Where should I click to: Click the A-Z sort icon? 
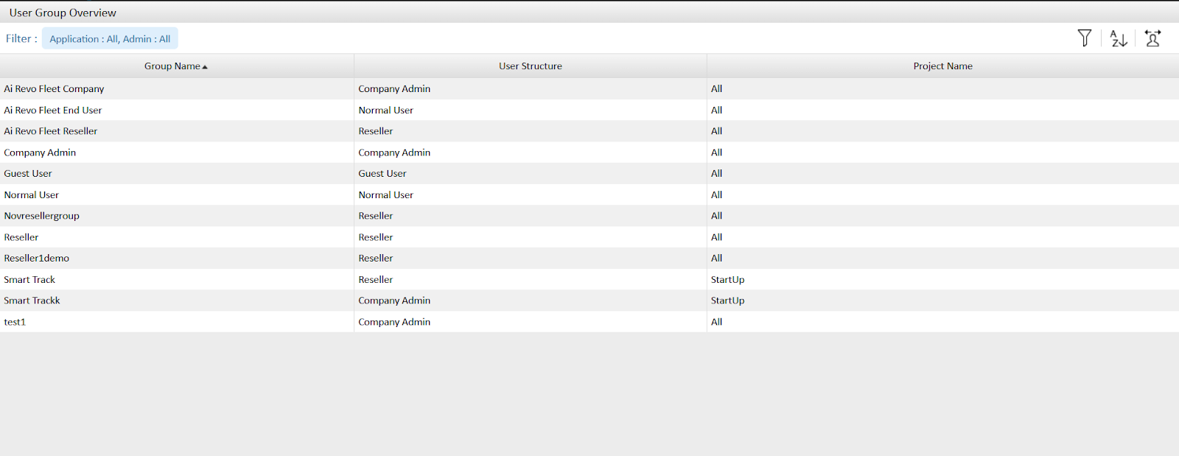pyautogui.click(x=1118, y=38)
